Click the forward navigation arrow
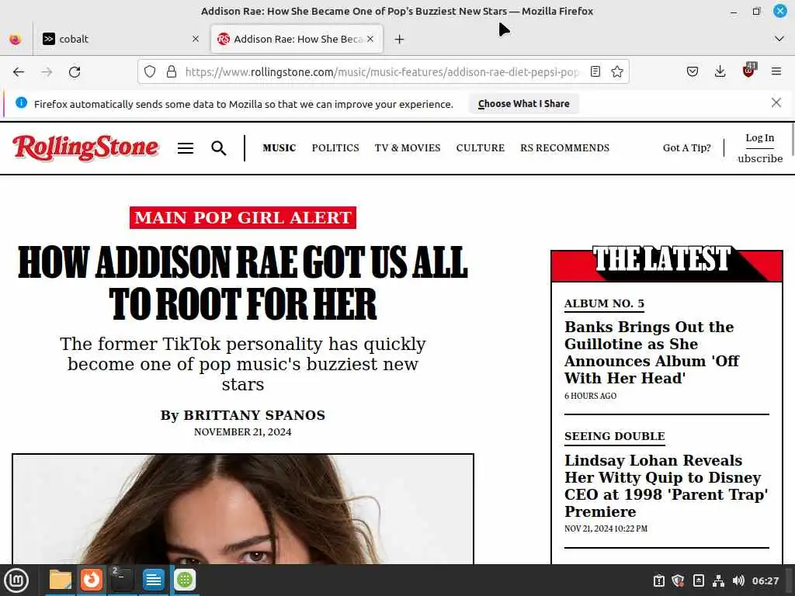795x596 pixels. (47, 72)
